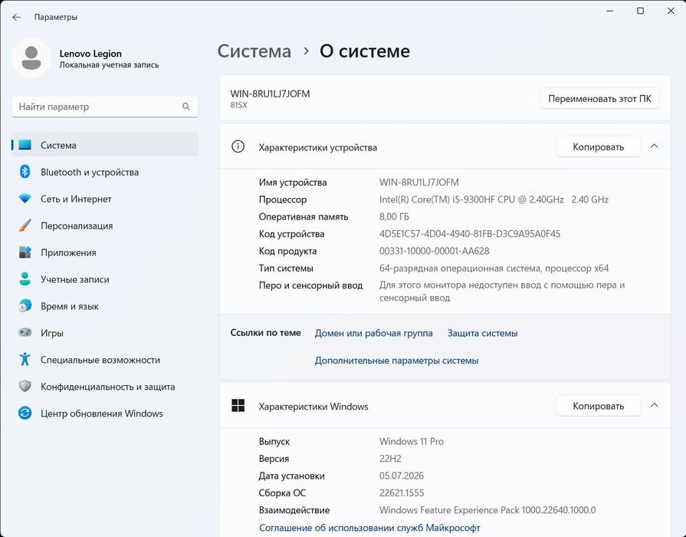
Task: Select the Сеть и Интернет Wi-Fi icon
Action: 25,199
